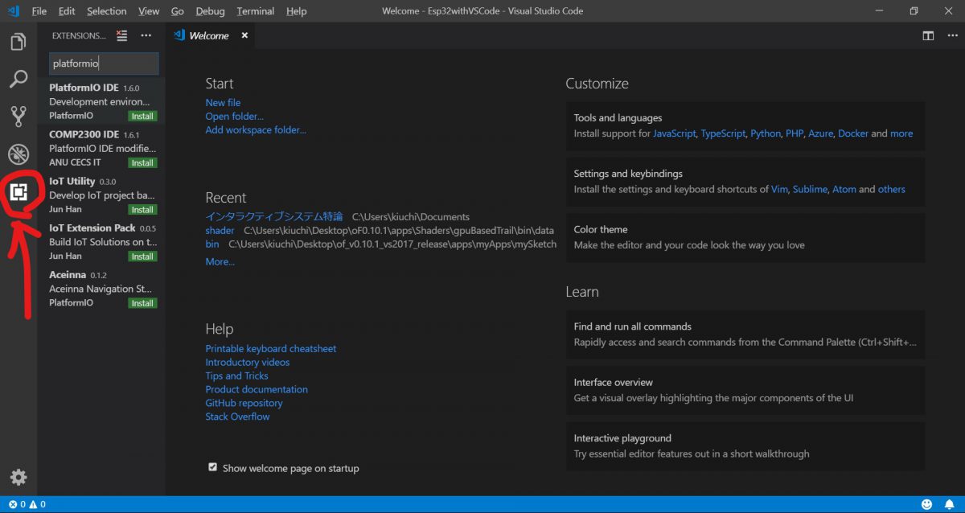Install the COMP2300 IDE extension
The width and height of the screenshot is (965, 513).
tap(142, 162)
